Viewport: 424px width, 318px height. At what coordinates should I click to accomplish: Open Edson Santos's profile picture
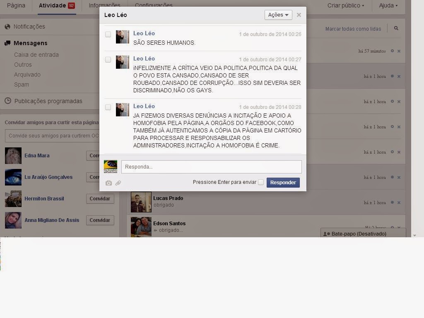pyautogui.click(x=141, y=227)
